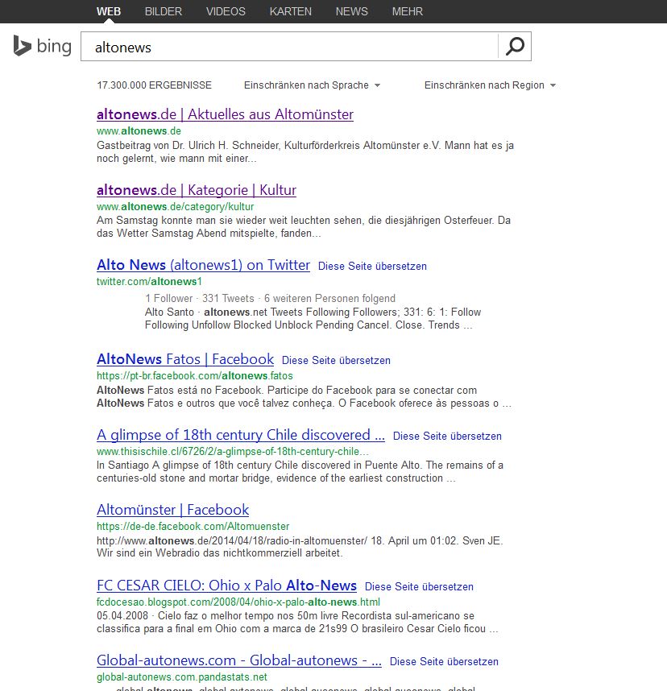Translate the Global-autonews.com result
The image size is (667, 691).
tap(444, 661)
